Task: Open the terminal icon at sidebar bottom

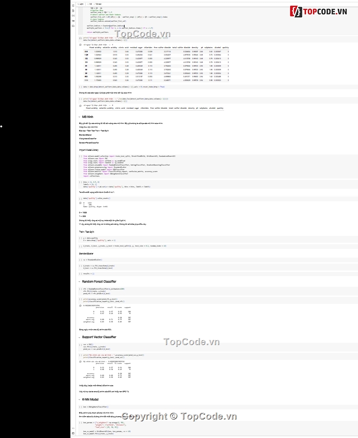Action: click(x=73, y=433)
